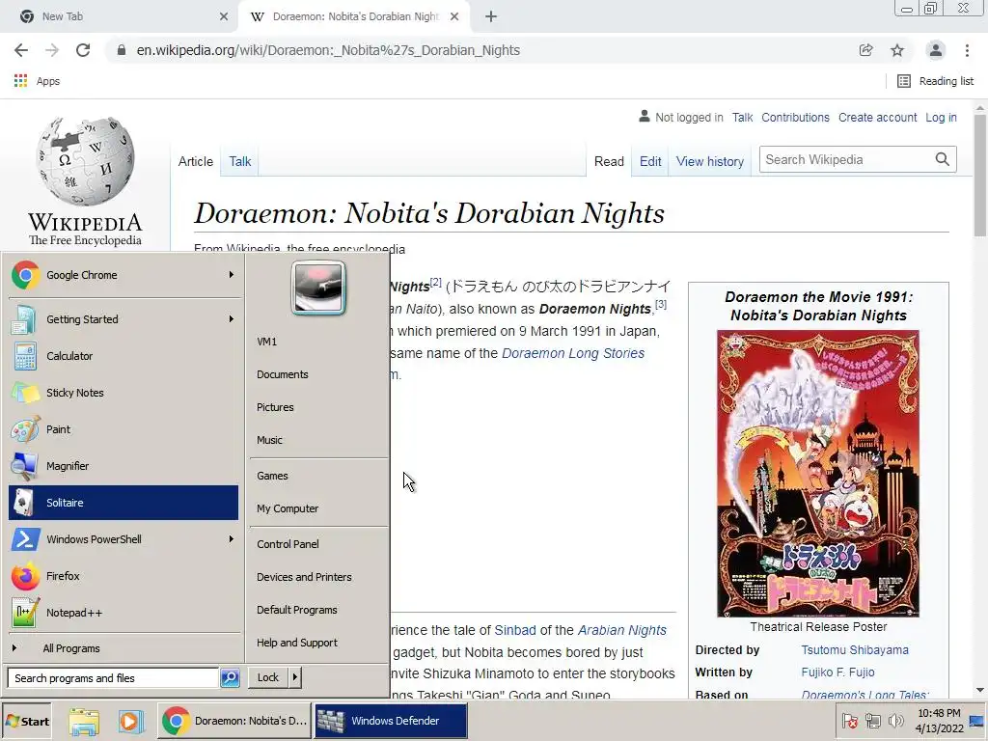The height and width of the screenshot is (741, 988).
Task: Open Music folder
Action: 270,440
